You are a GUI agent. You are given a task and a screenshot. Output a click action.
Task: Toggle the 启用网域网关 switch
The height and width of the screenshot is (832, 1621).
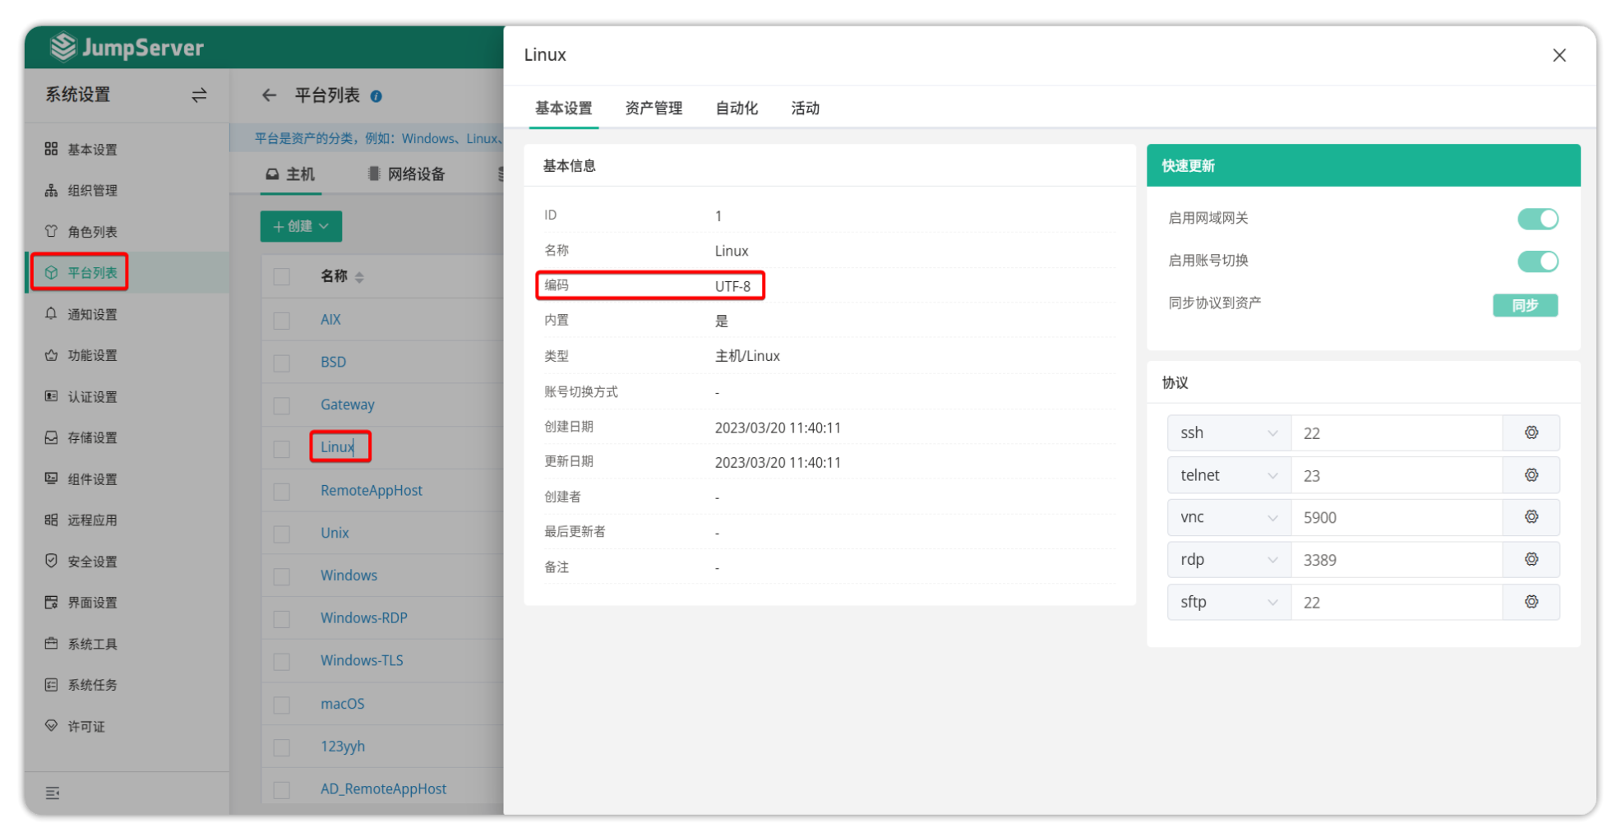click(1537, 219)
